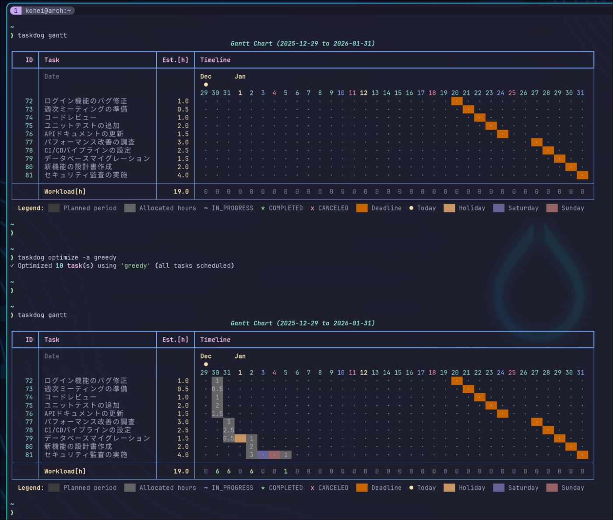Click date label 12 in first chart timeline
Viewport: 613px width, 520px height.
coord(364,93)
